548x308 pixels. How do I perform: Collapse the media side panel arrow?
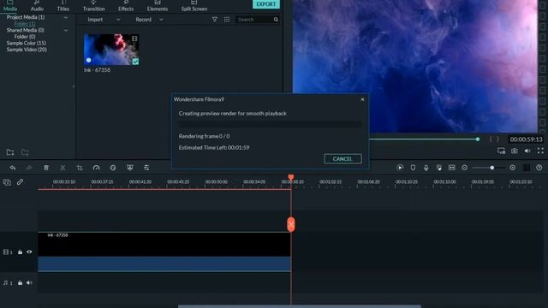(x=73, y=86)
